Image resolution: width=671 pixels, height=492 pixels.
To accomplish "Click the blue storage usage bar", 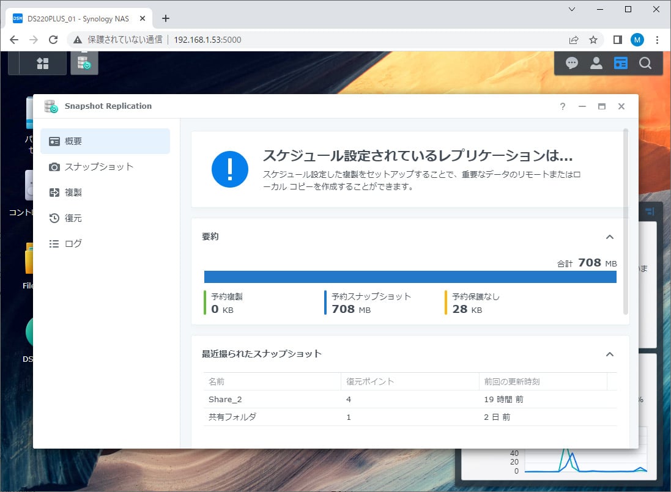I will point(410,277).
